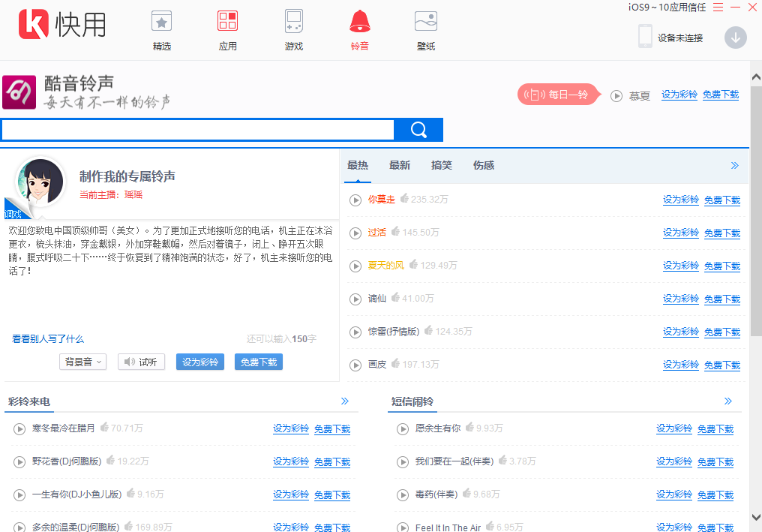This screenshot has width=762, height=532.
Task: Open the 游戏 (Games) section icon
Action: click(293, 22)
